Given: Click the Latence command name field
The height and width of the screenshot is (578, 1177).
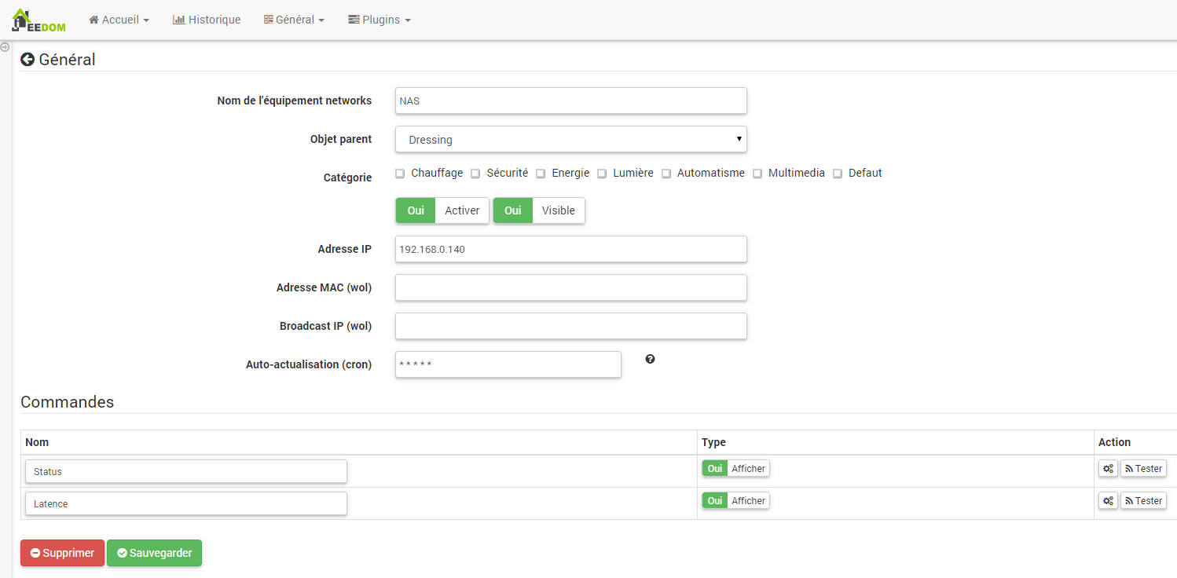Looking at the screenshot, I should 186,503.
